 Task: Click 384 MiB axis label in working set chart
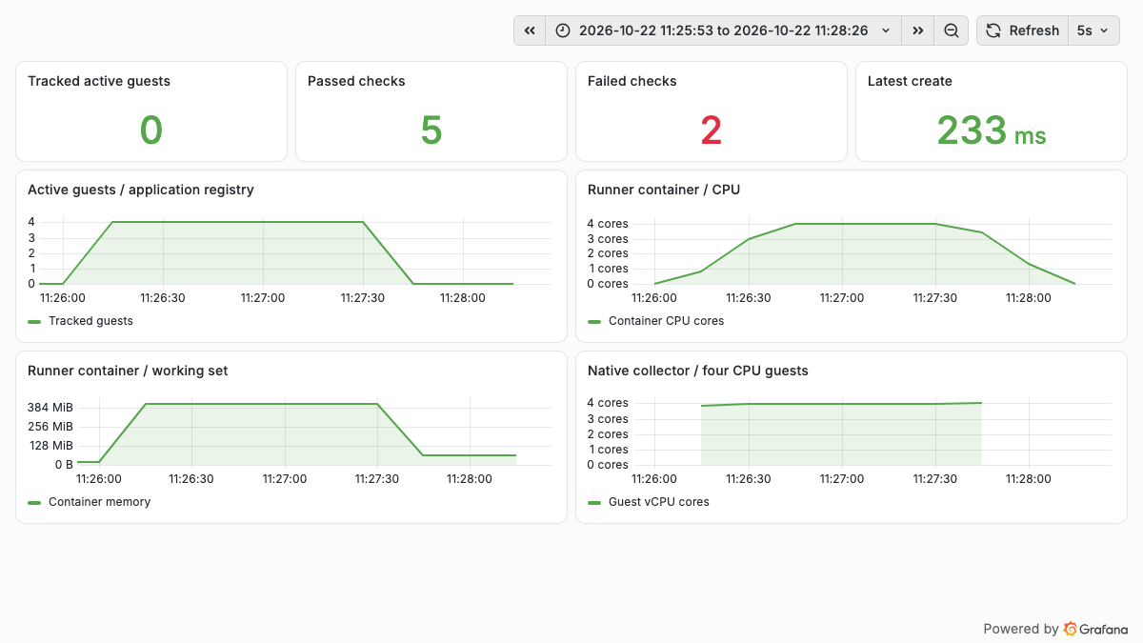(50, 408)
